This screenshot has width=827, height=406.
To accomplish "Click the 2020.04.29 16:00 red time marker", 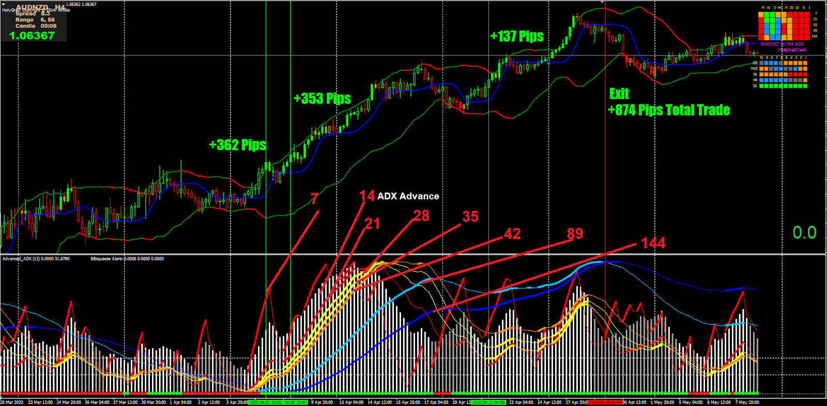I will click(605, 402).
